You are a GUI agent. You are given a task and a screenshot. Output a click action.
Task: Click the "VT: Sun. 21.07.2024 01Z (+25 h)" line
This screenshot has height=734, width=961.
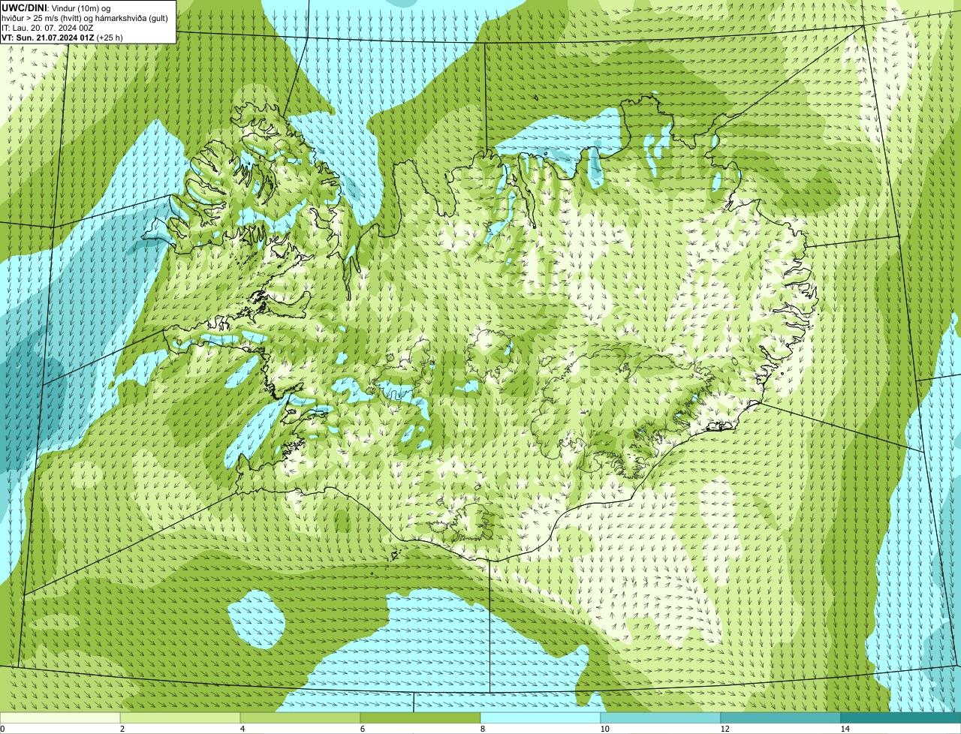(x=62, y=37)
